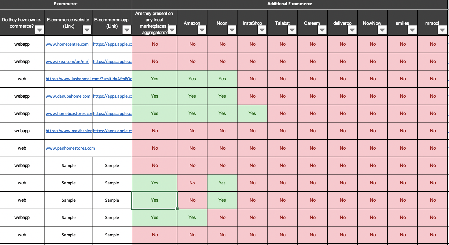Select the Additional E-commerce group header cell
Screen dimensions: 449x245
tap(290, 4)
